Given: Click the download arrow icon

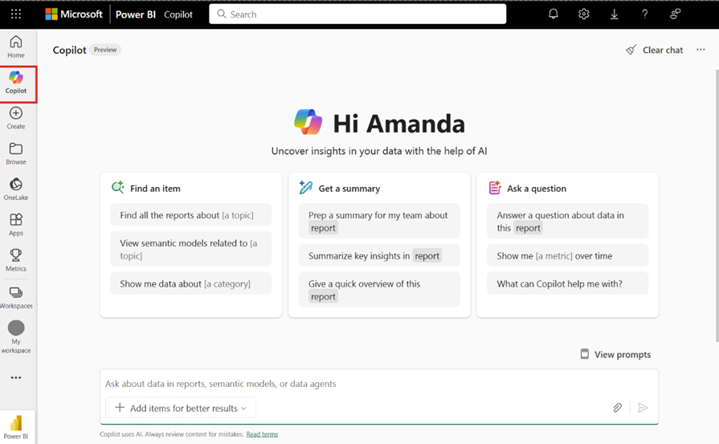Looking at the screenshot, I should 614,14.
